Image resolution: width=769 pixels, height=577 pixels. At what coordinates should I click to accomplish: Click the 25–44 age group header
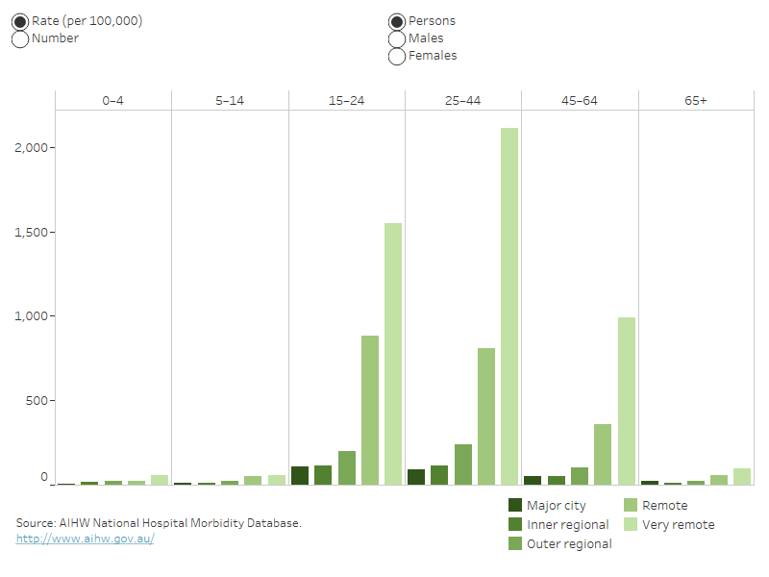click(x=462, y=101)
